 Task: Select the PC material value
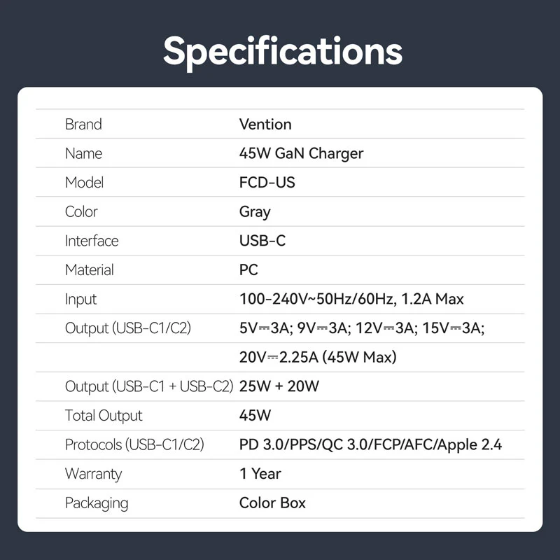tap(248, 270)
